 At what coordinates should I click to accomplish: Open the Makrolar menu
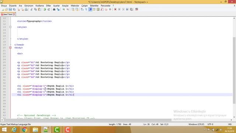click(x=75, y=6)
